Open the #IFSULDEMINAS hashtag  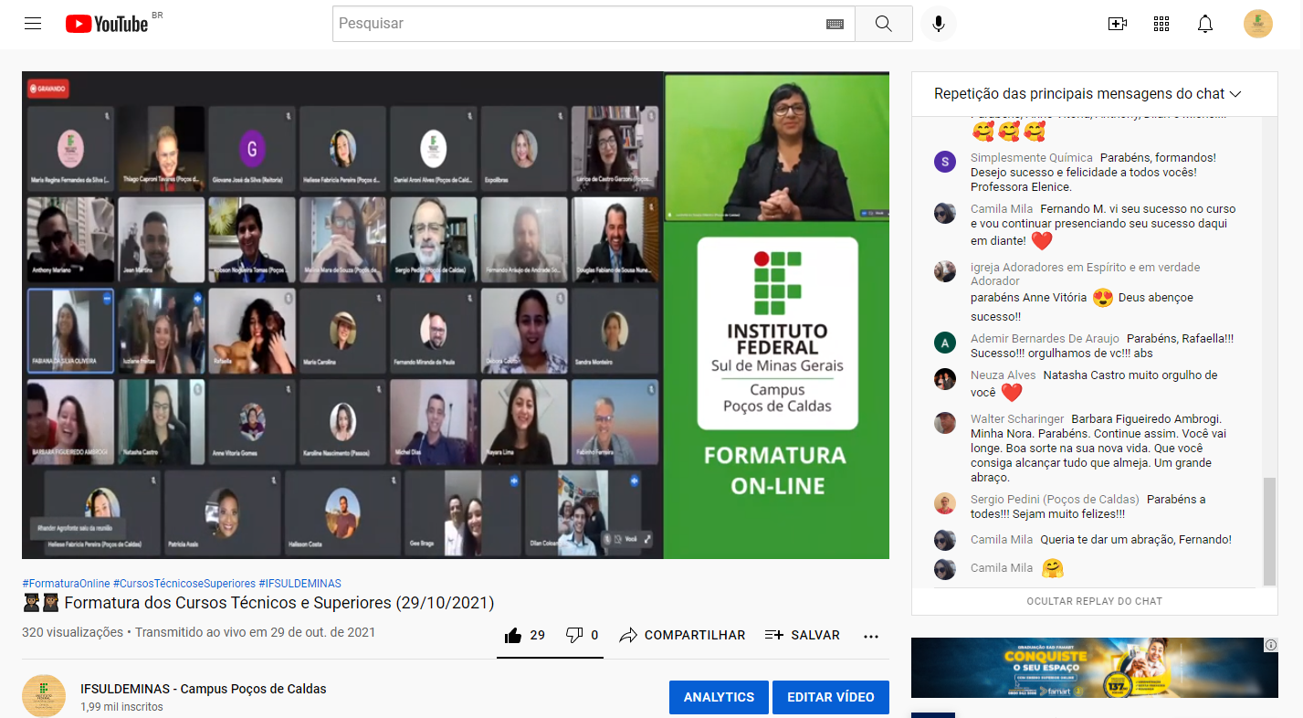[300, 583]
